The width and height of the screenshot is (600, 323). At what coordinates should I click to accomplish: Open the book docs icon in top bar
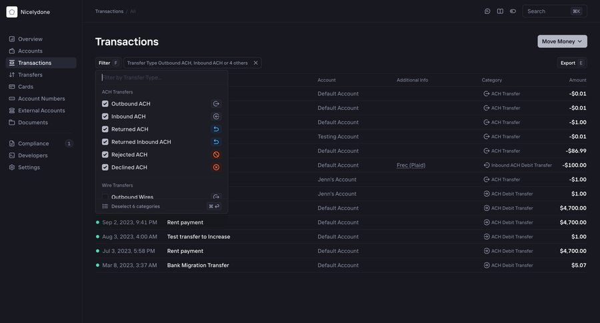click(500, 11)
